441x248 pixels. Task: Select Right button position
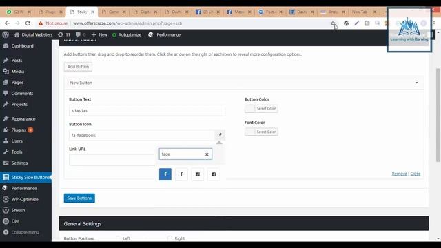[x=170, y=238]
